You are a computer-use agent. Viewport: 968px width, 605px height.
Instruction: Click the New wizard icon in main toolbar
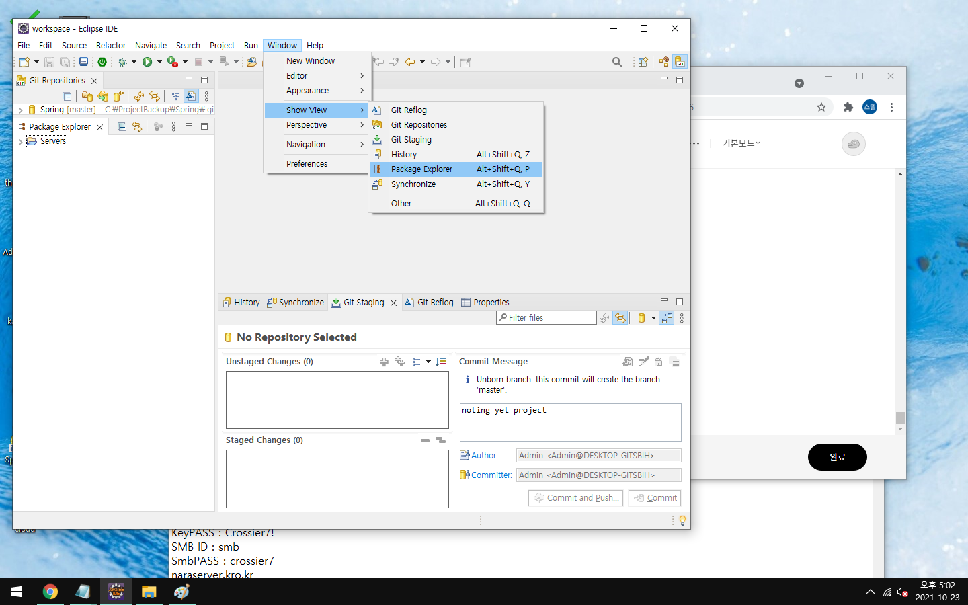click(24, 62)
